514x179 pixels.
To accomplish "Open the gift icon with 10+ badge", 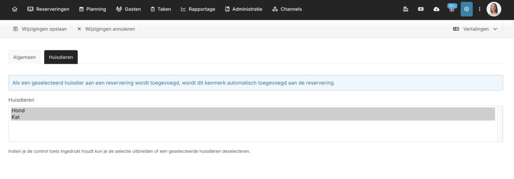I will click(x=452, y=9).
